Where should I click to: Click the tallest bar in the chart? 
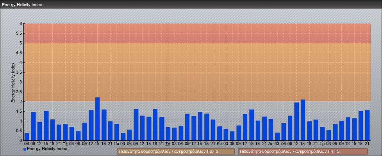(97, 119)
